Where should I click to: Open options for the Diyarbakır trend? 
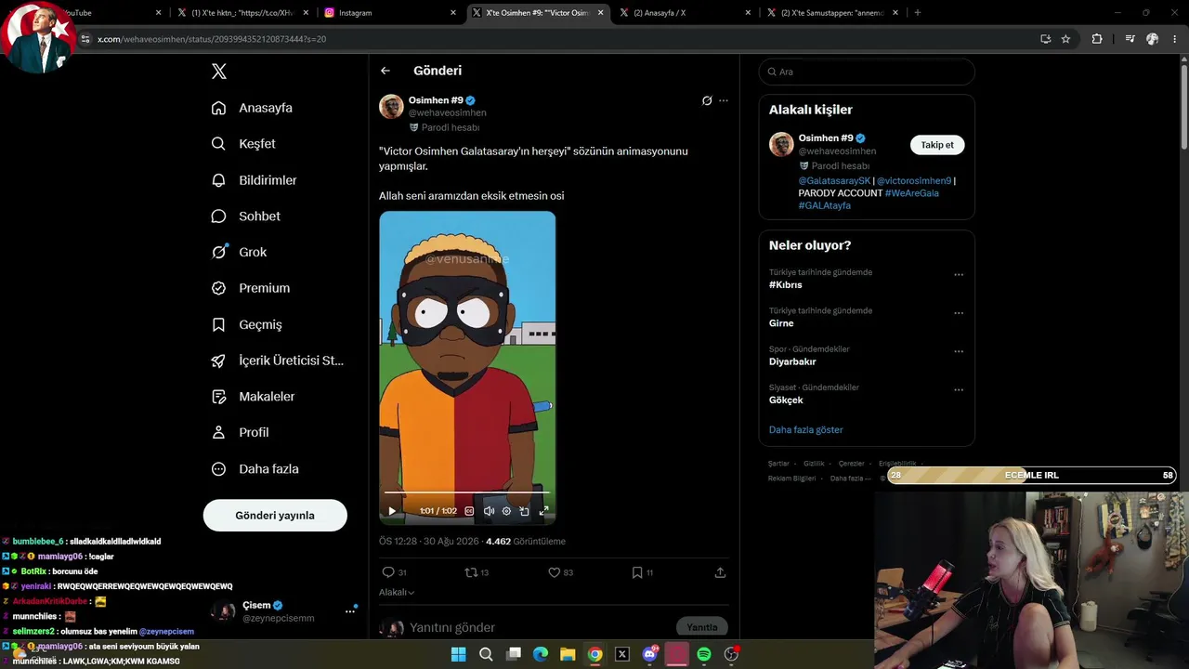959,351
